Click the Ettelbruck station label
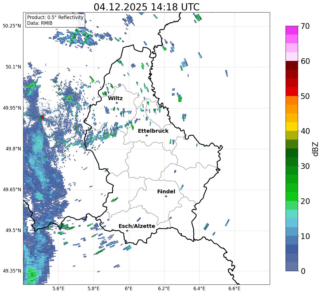Screen dimensions: 322x294 [x=153, y=131]
